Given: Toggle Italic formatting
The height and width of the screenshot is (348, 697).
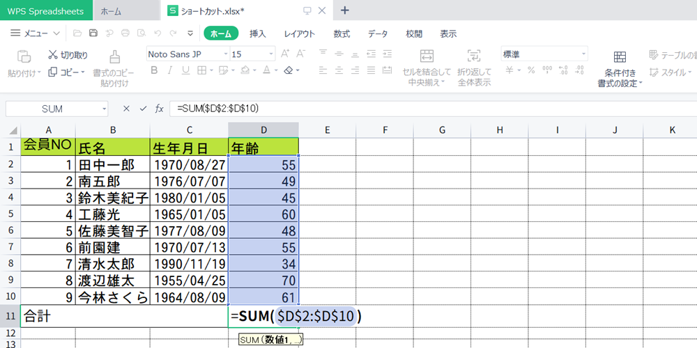Looking at the screenshot, I should pyautogui.click(x=169, y=70).
